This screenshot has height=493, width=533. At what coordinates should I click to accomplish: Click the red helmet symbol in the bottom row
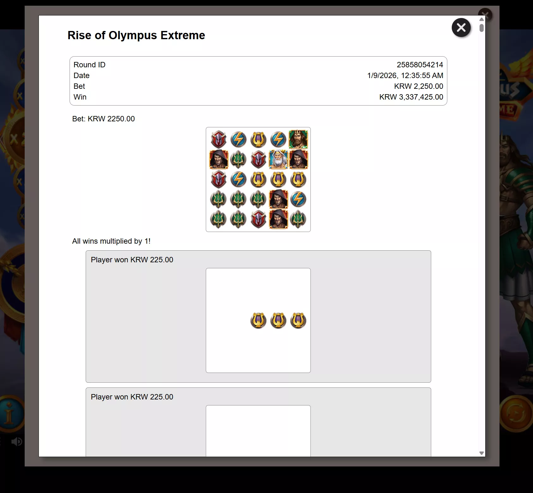tap(258, 219)
